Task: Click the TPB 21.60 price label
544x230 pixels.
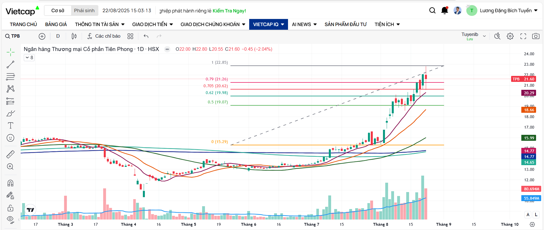Action: (x=523, y=79)
